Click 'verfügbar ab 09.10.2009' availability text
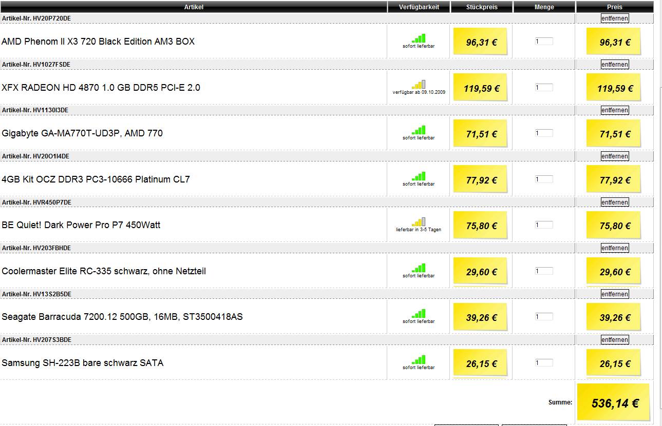 (x=419, y=92)
